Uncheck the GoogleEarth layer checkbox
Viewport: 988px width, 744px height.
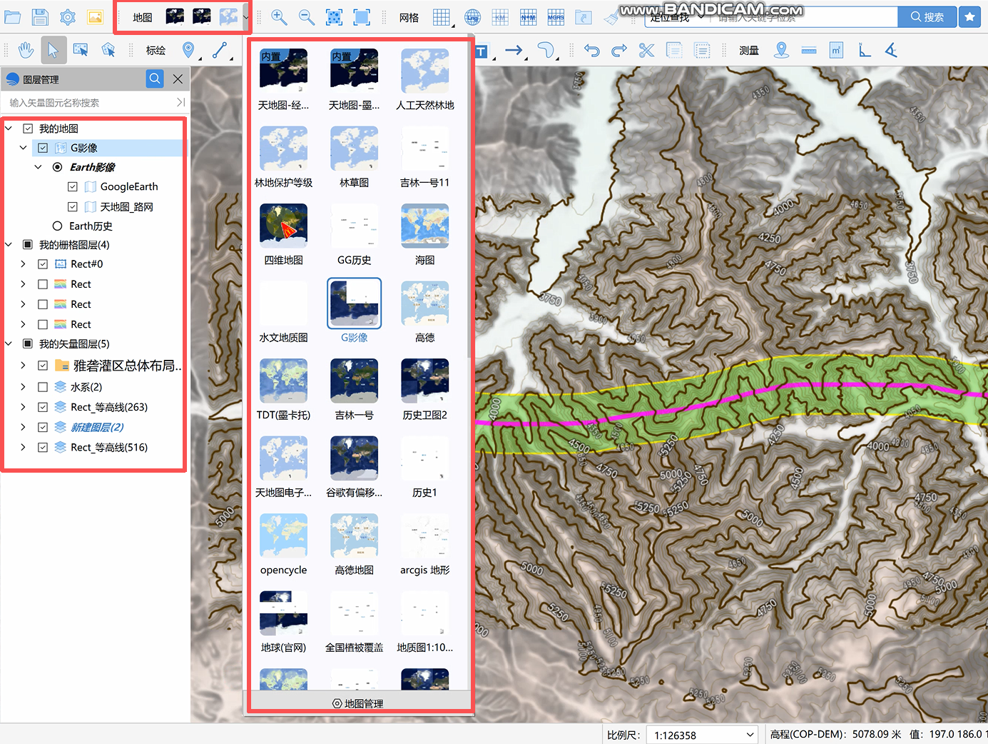point(73,186)
